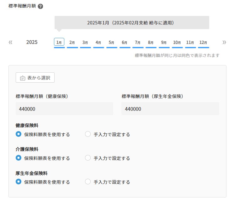Viewport: 234px width, 200px height.
Task: Select 保険料額表を使用する for 厚生年金保険料
Action: [x=19, y=182]
